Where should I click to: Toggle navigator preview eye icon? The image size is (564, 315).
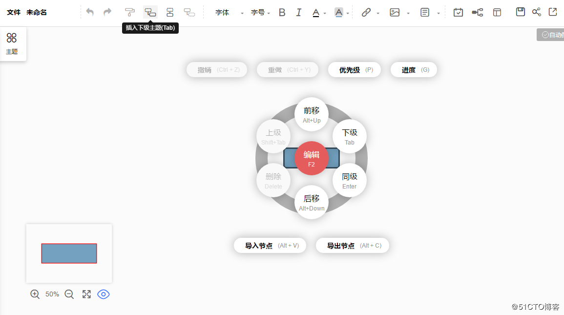pos(103,294)
